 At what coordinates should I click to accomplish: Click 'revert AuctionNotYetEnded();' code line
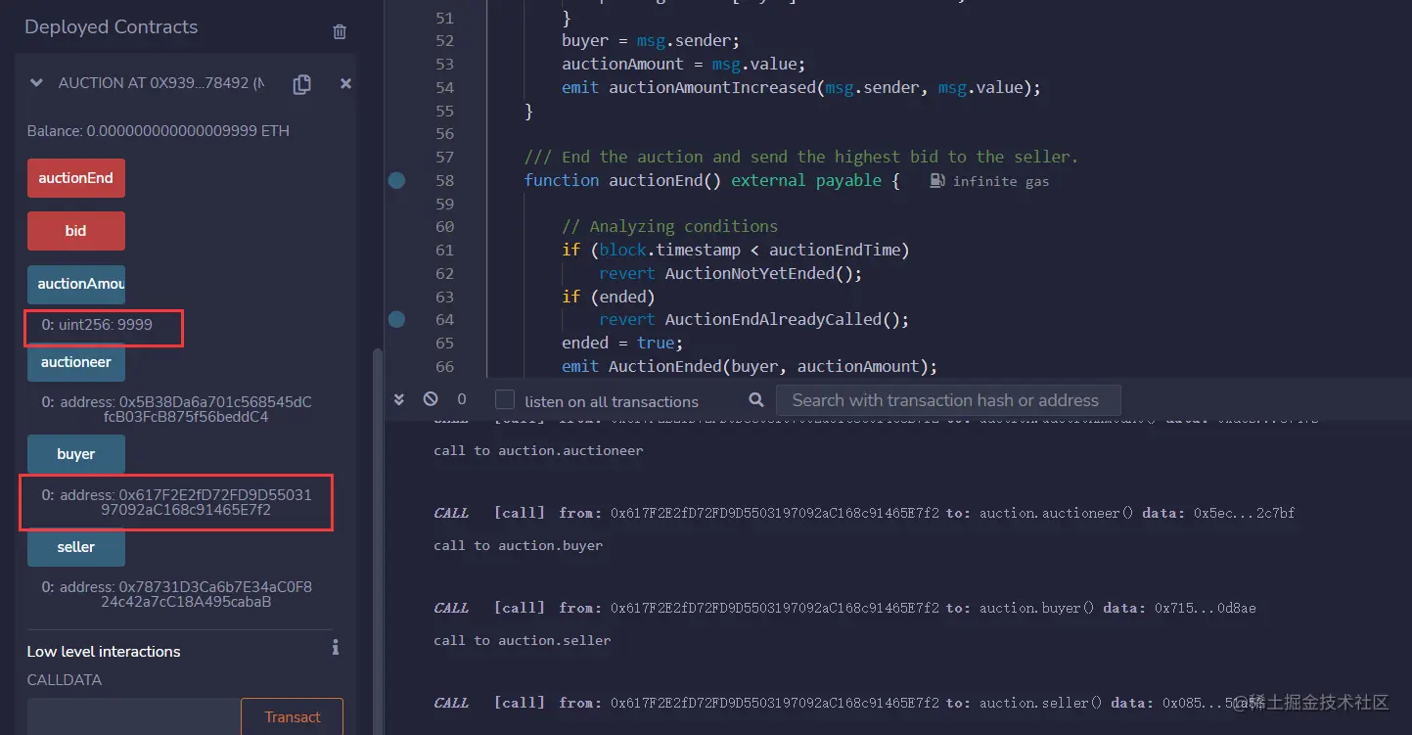pos(731,273)
